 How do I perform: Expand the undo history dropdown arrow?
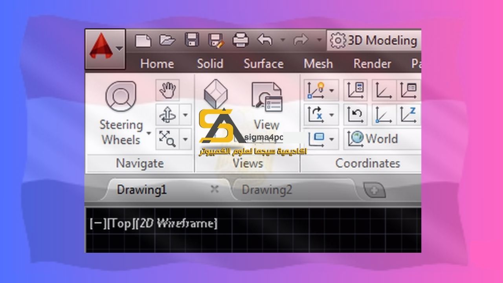coord(282,40)
